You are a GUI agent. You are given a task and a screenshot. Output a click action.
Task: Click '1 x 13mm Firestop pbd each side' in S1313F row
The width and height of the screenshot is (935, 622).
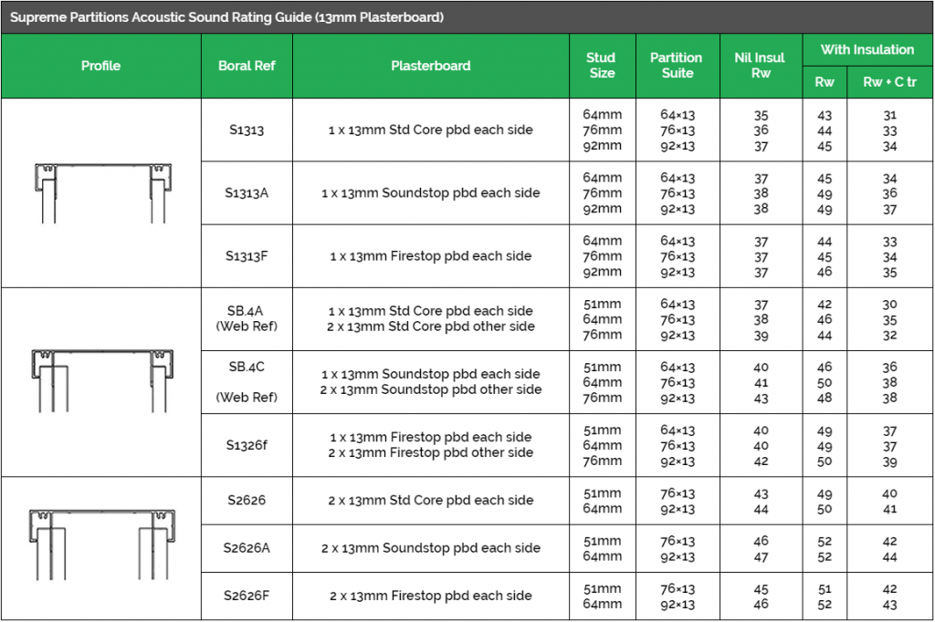click(431, 256)
